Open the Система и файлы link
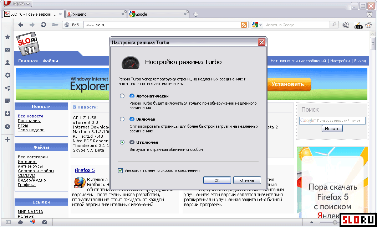Image resolution: width=377 pixels, height=227 pixels. click(x=36, y=171)
